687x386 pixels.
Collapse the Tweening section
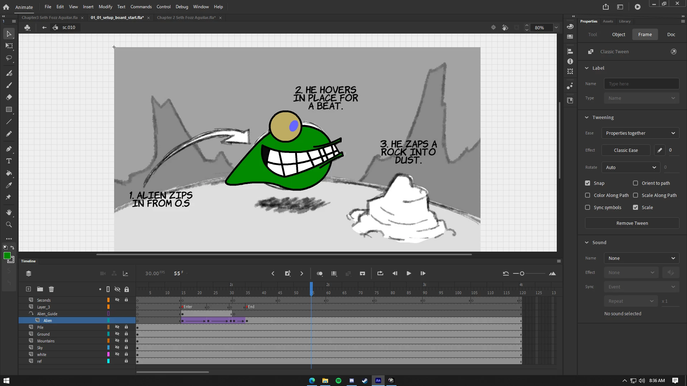click(587, 117)
